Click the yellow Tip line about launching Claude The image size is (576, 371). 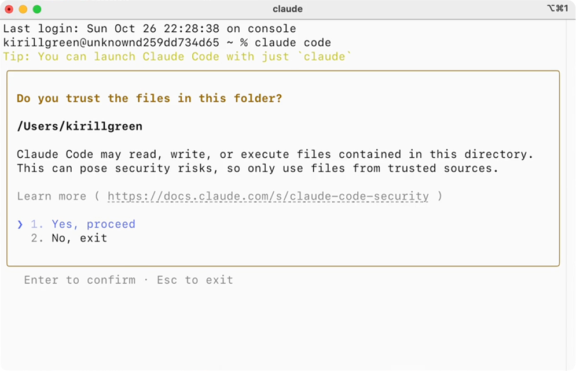(x=177, y=57)
